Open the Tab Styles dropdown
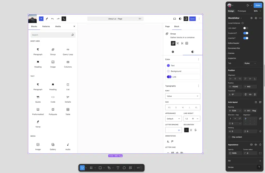Image resolution: width=265 pixels, height=173 pixels. [250, 63]
